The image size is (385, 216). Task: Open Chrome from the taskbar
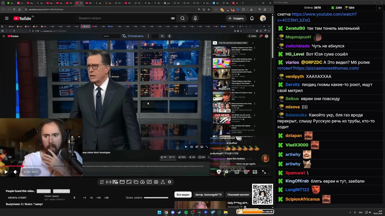pos(166,213)
